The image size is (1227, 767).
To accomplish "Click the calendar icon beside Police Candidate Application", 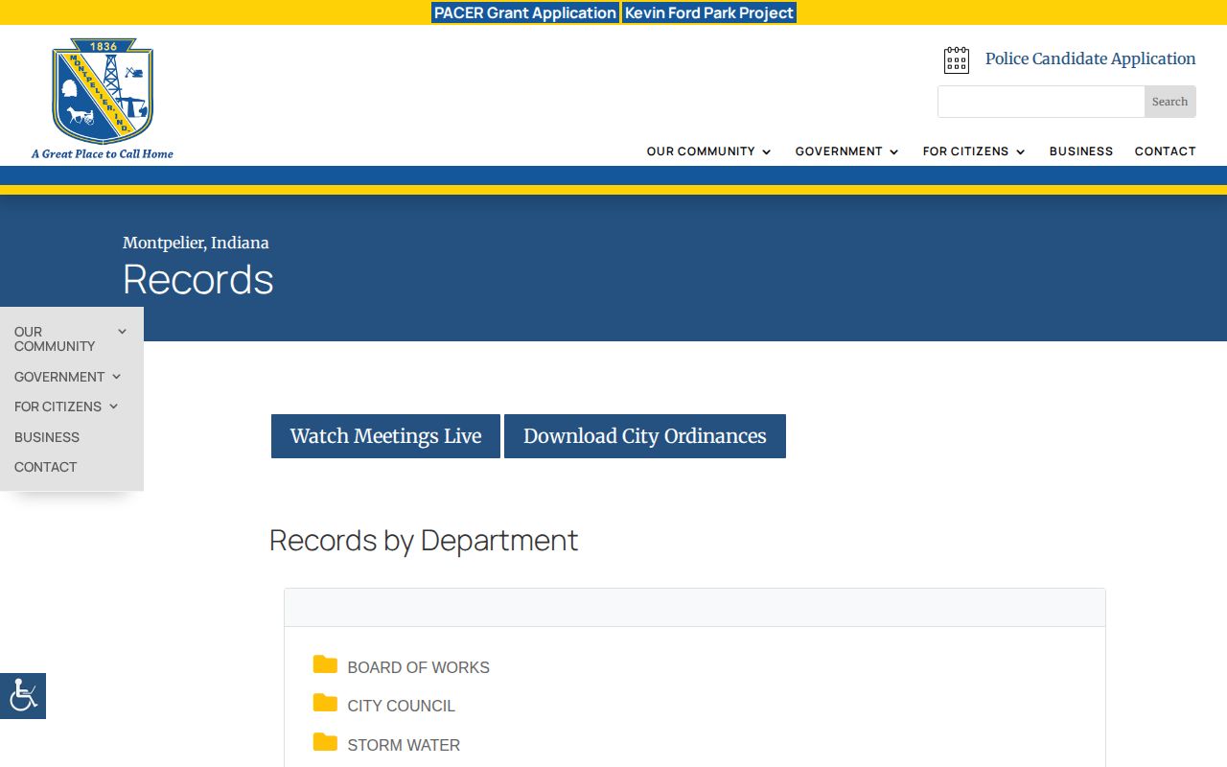I will coord(957,60).
